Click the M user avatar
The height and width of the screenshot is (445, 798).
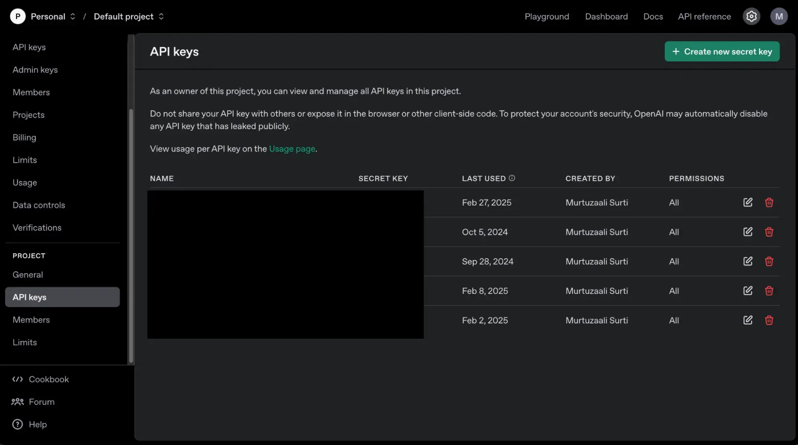(778, 16)
